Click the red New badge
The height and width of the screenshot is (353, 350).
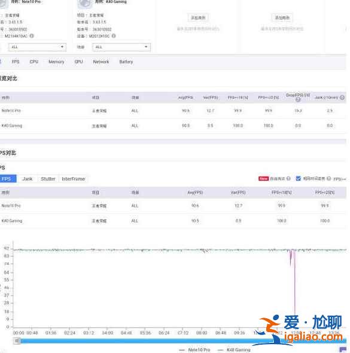pos(264,178)
